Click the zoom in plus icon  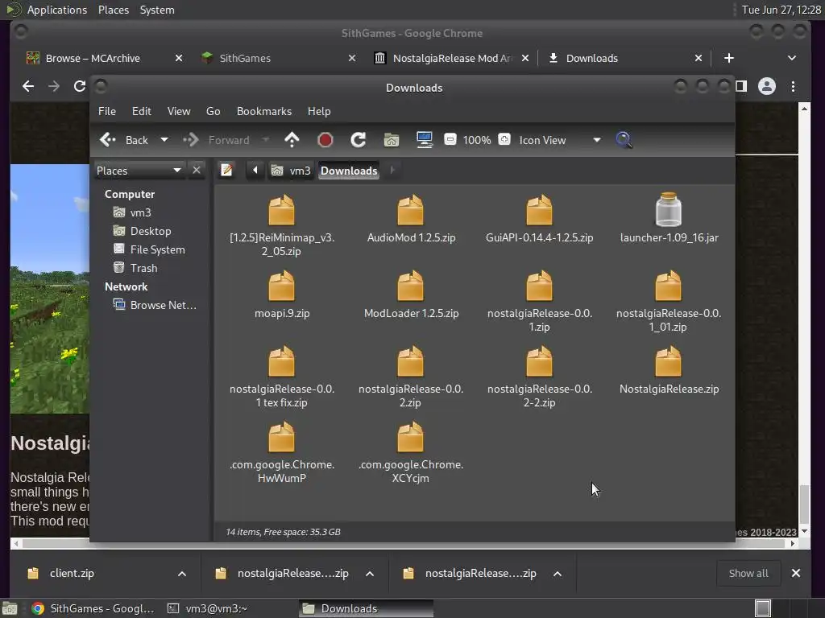[504, 140]
